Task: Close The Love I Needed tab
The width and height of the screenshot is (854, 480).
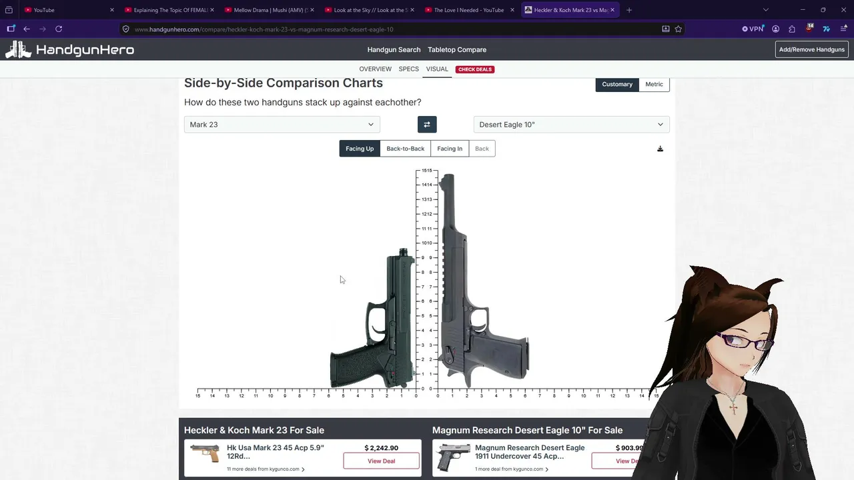Action: [x=512, y=10]
